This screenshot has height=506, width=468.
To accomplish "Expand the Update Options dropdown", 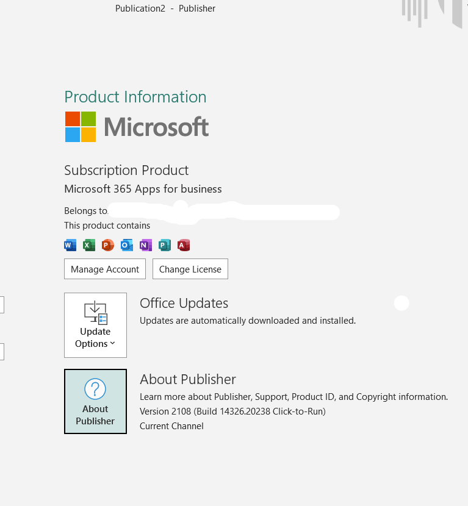I will (95, 326).
